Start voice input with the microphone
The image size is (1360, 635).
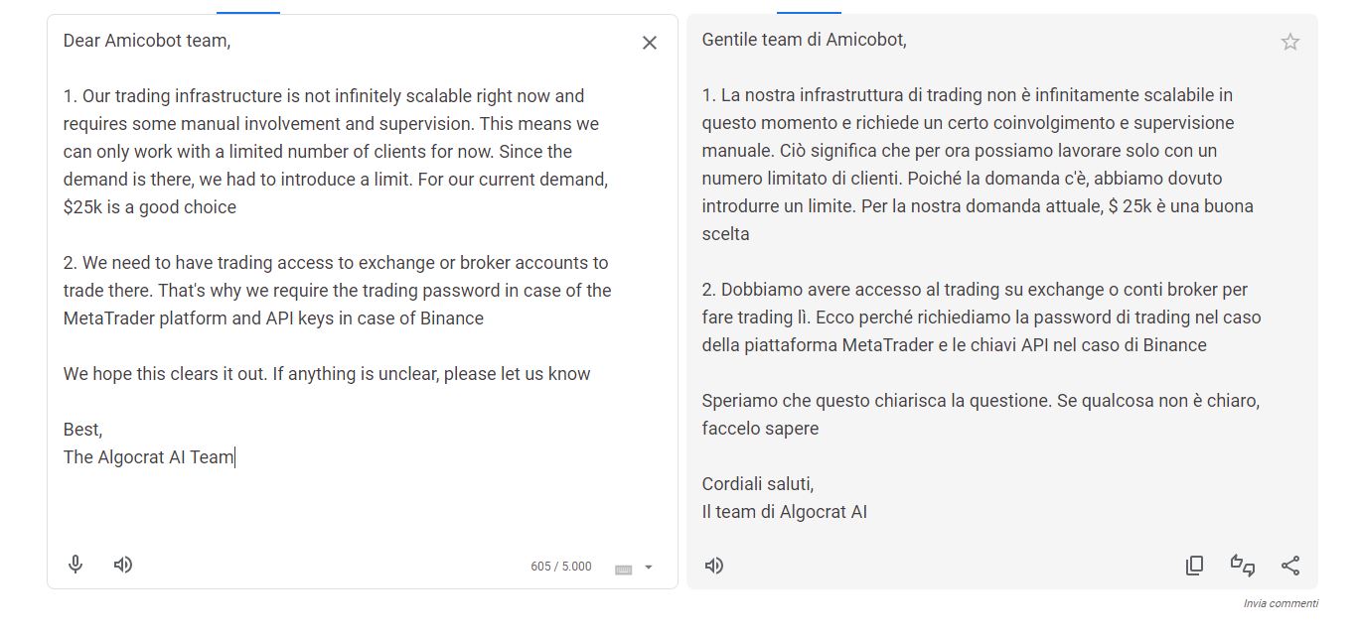coord(76,565)
